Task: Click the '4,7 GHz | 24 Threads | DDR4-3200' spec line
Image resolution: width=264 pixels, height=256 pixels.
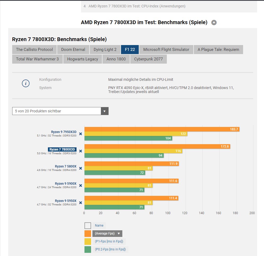Action: pos(57,187)
